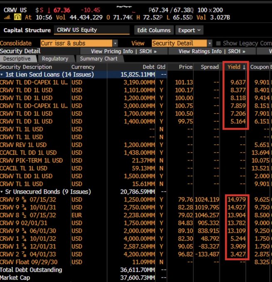
Task: Select the CRWV 9 5/8 07/15/32 bond
Action: (136, 199)
